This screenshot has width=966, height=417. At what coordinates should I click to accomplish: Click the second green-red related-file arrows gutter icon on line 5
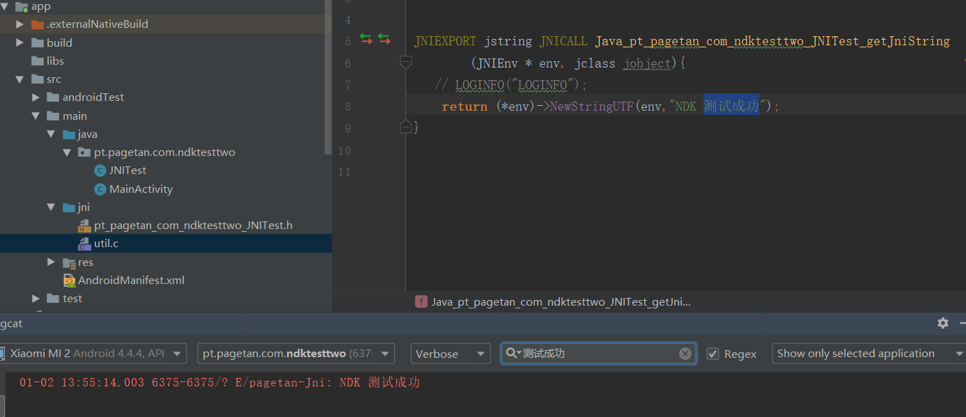pyautogui.click(x=384, y=40)
